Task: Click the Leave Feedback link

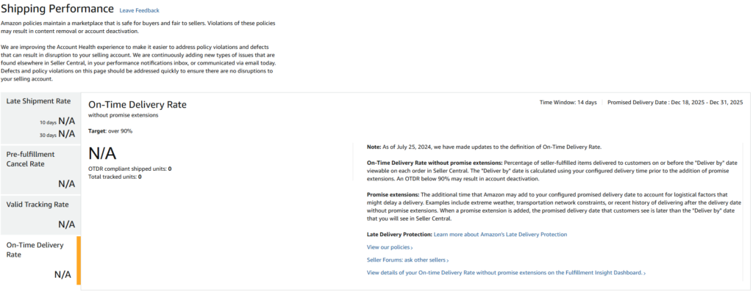Action: click(138, 10)
